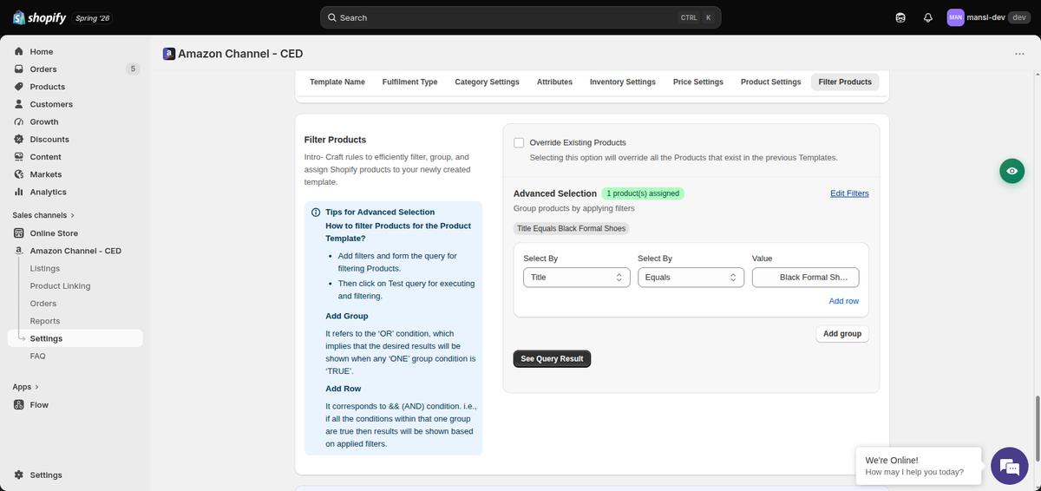Click the Edit Filters link

tap(849, 193)
